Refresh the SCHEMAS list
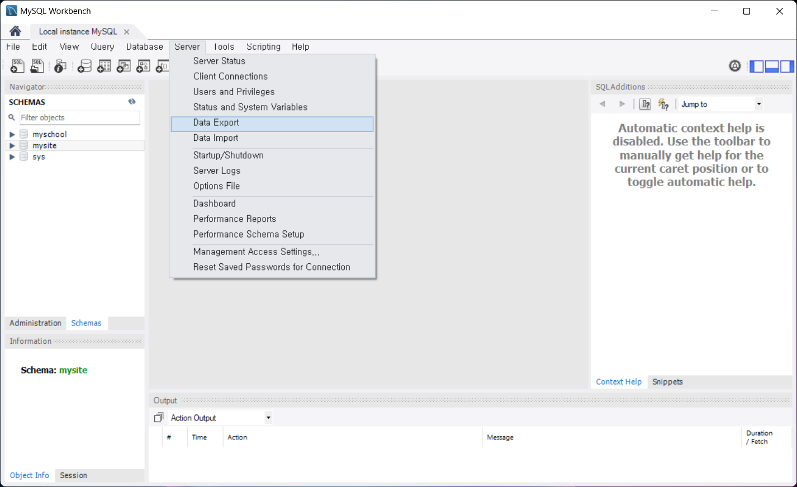Viewport: 797px width, 487px height. [x=132, y=102]
